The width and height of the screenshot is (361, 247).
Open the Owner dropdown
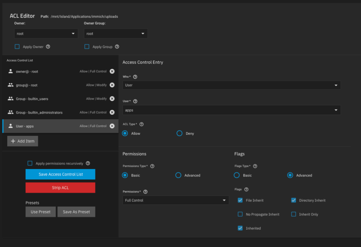click(46, 34)
